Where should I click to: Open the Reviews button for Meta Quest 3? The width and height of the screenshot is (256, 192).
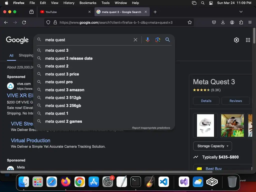235,101
